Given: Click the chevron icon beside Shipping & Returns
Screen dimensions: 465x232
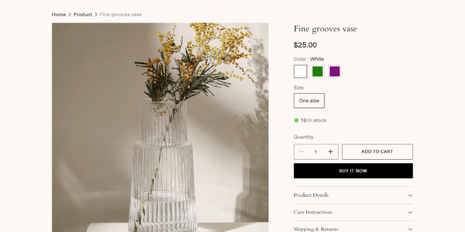Looking at the screenshot, I should pos(410,229).
